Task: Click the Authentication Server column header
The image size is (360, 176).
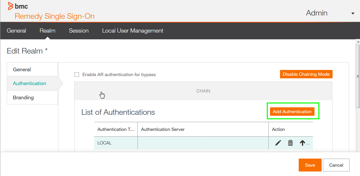Action: click(203, 129)
